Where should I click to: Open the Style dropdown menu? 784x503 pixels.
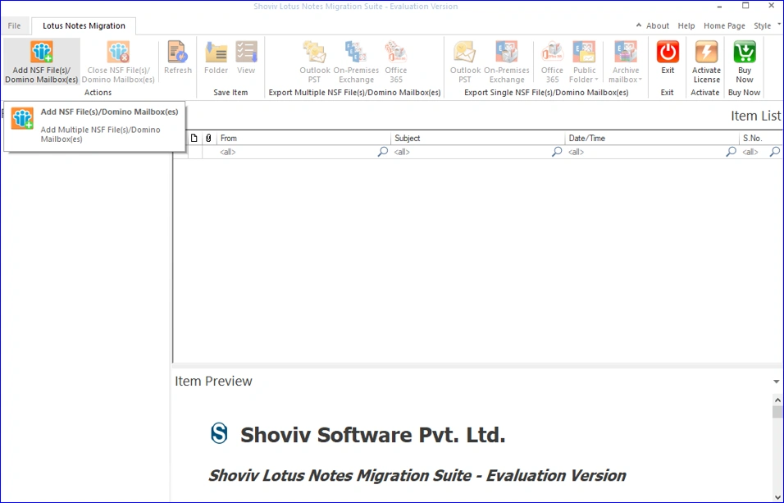point(764,25)
